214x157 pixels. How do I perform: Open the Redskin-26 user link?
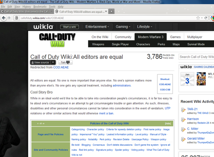tap(203, 123)
